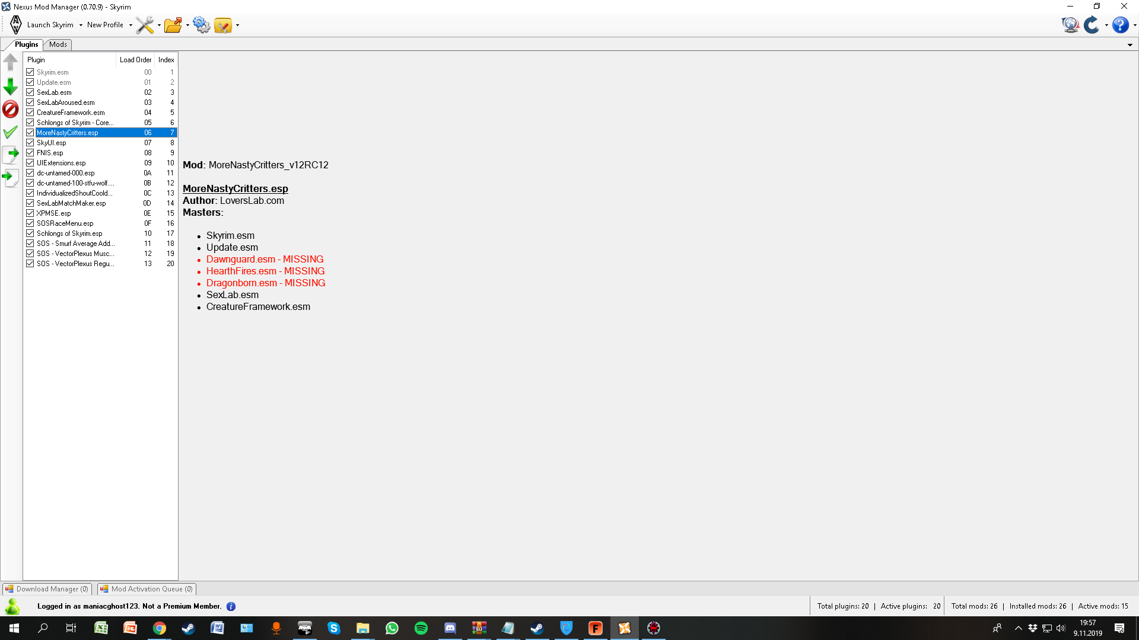This screenshot has width=1139, height=640.
Task: Expand the New Profile dropdown arrow
Action: tap(131, 25)
